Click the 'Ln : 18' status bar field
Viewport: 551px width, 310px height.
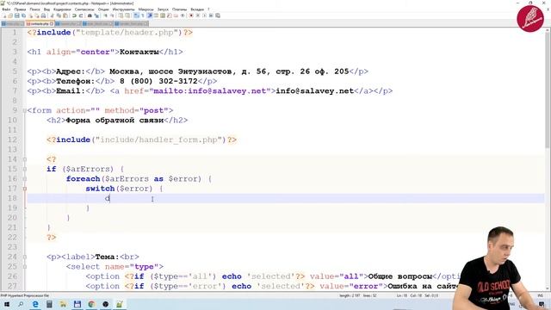(x=402, y=295)
